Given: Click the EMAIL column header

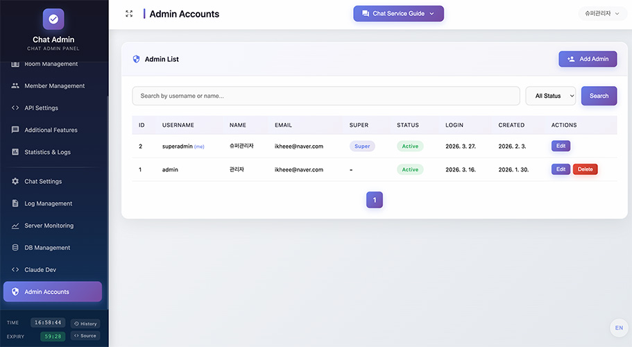Looking at the screenshot, I should pos(283,125).
